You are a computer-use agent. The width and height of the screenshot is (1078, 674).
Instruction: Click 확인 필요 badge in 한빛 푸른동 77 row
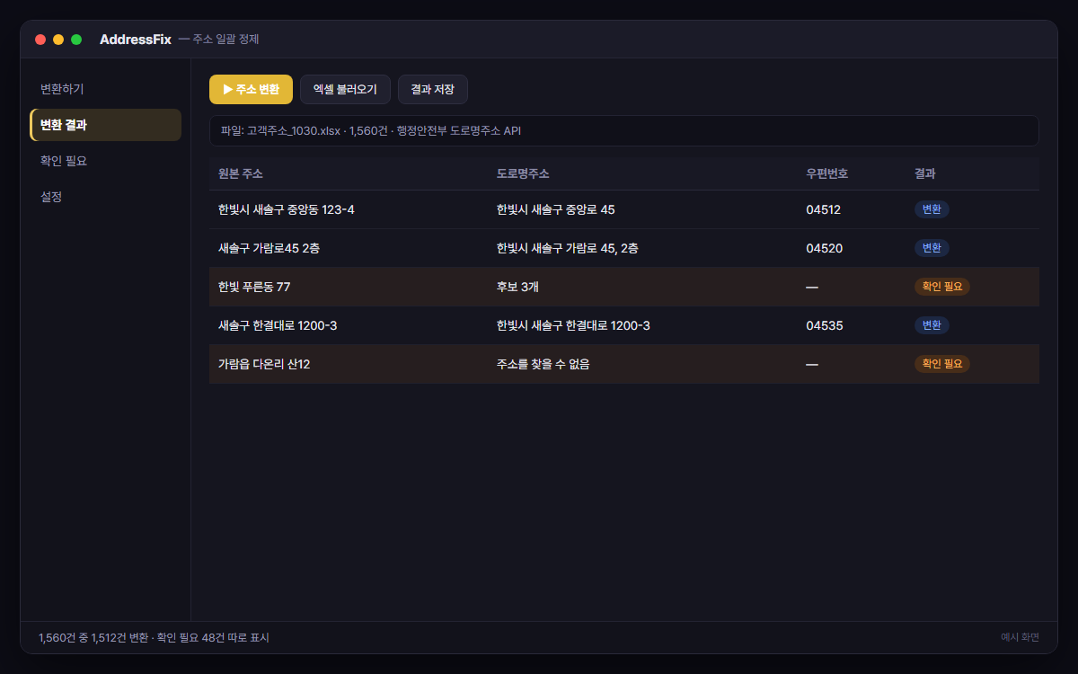click(x=942, y=287)
